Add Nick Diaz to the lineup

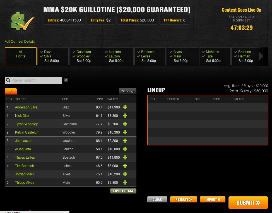coord(125,116)
